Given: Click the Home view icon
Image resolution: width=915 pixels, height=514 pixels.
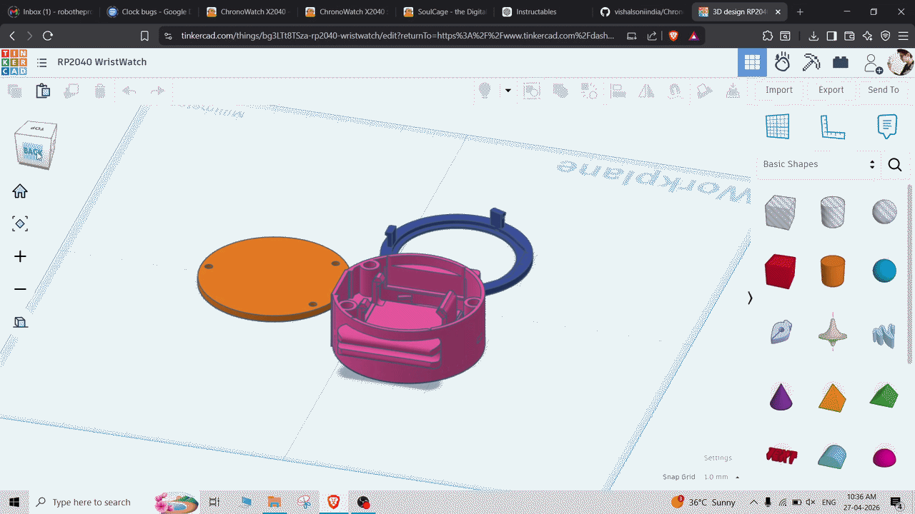Looking at the screenshot, I should [x=20, y=191].
